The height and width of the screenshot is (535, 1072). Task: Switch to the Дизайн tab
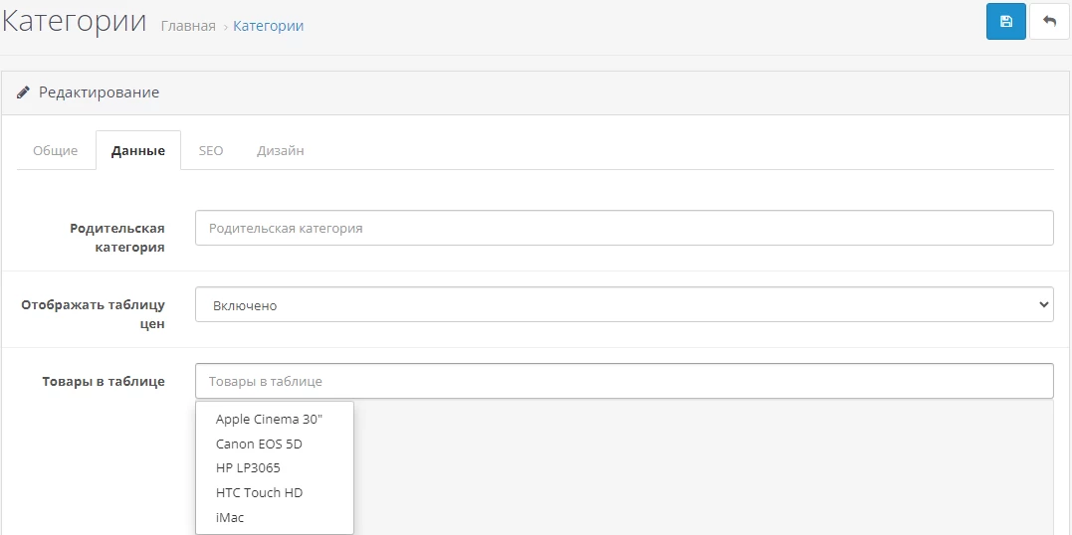pos(281,150)
